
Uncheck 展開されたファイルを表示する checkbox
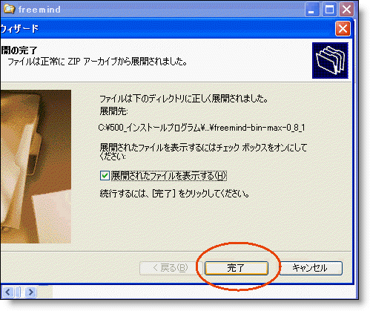[x=105, y=176]
